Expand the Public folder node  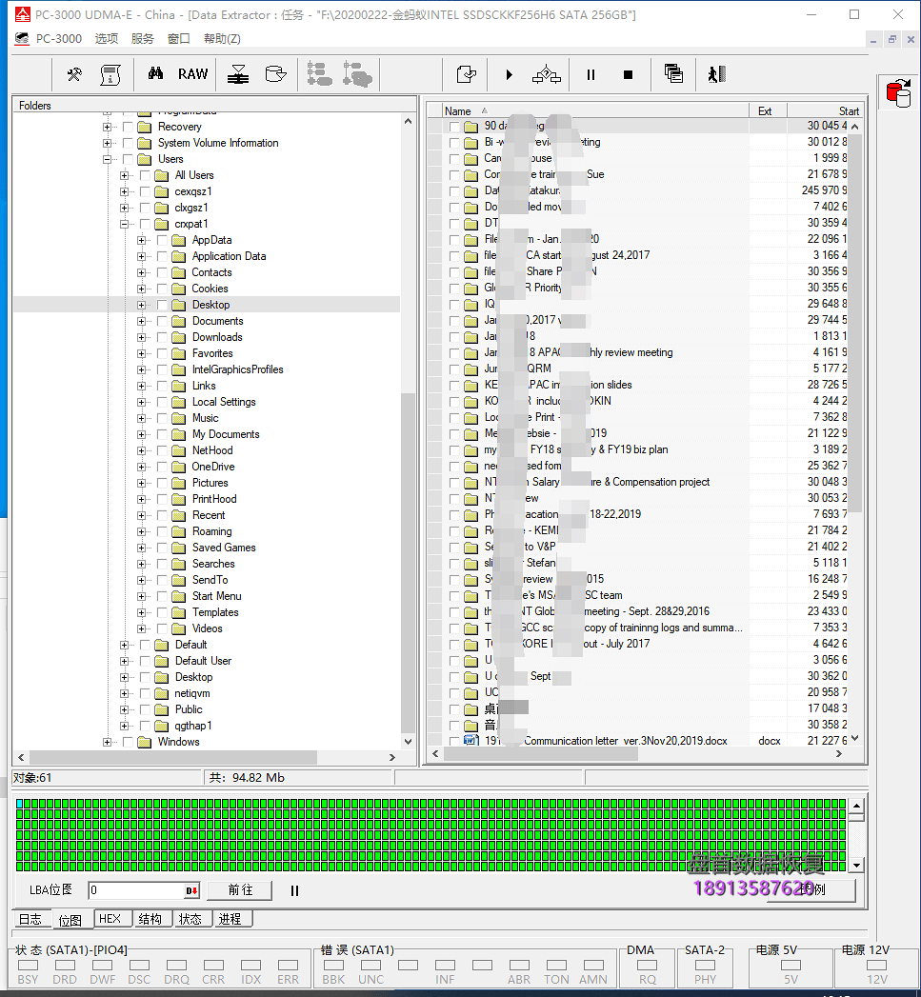(124, 709)
